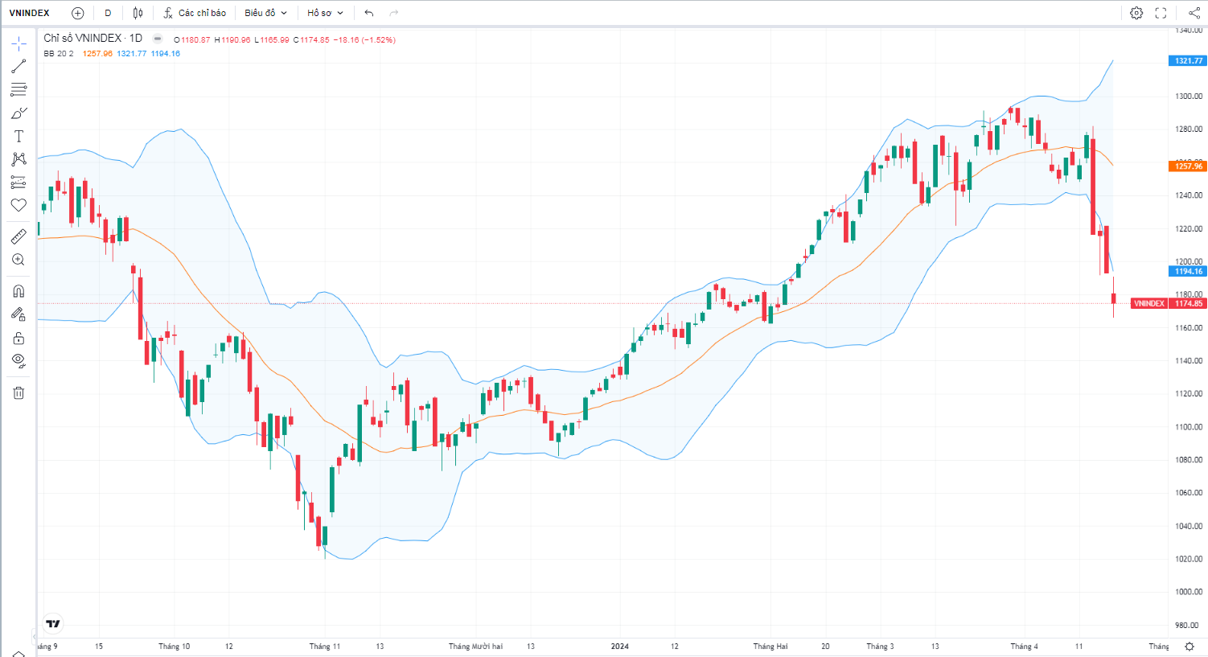The width and height of the screenshot is (1208, 657).
Task: Click the 1321.77 upper band price label
Action: tap(1188, 61)
